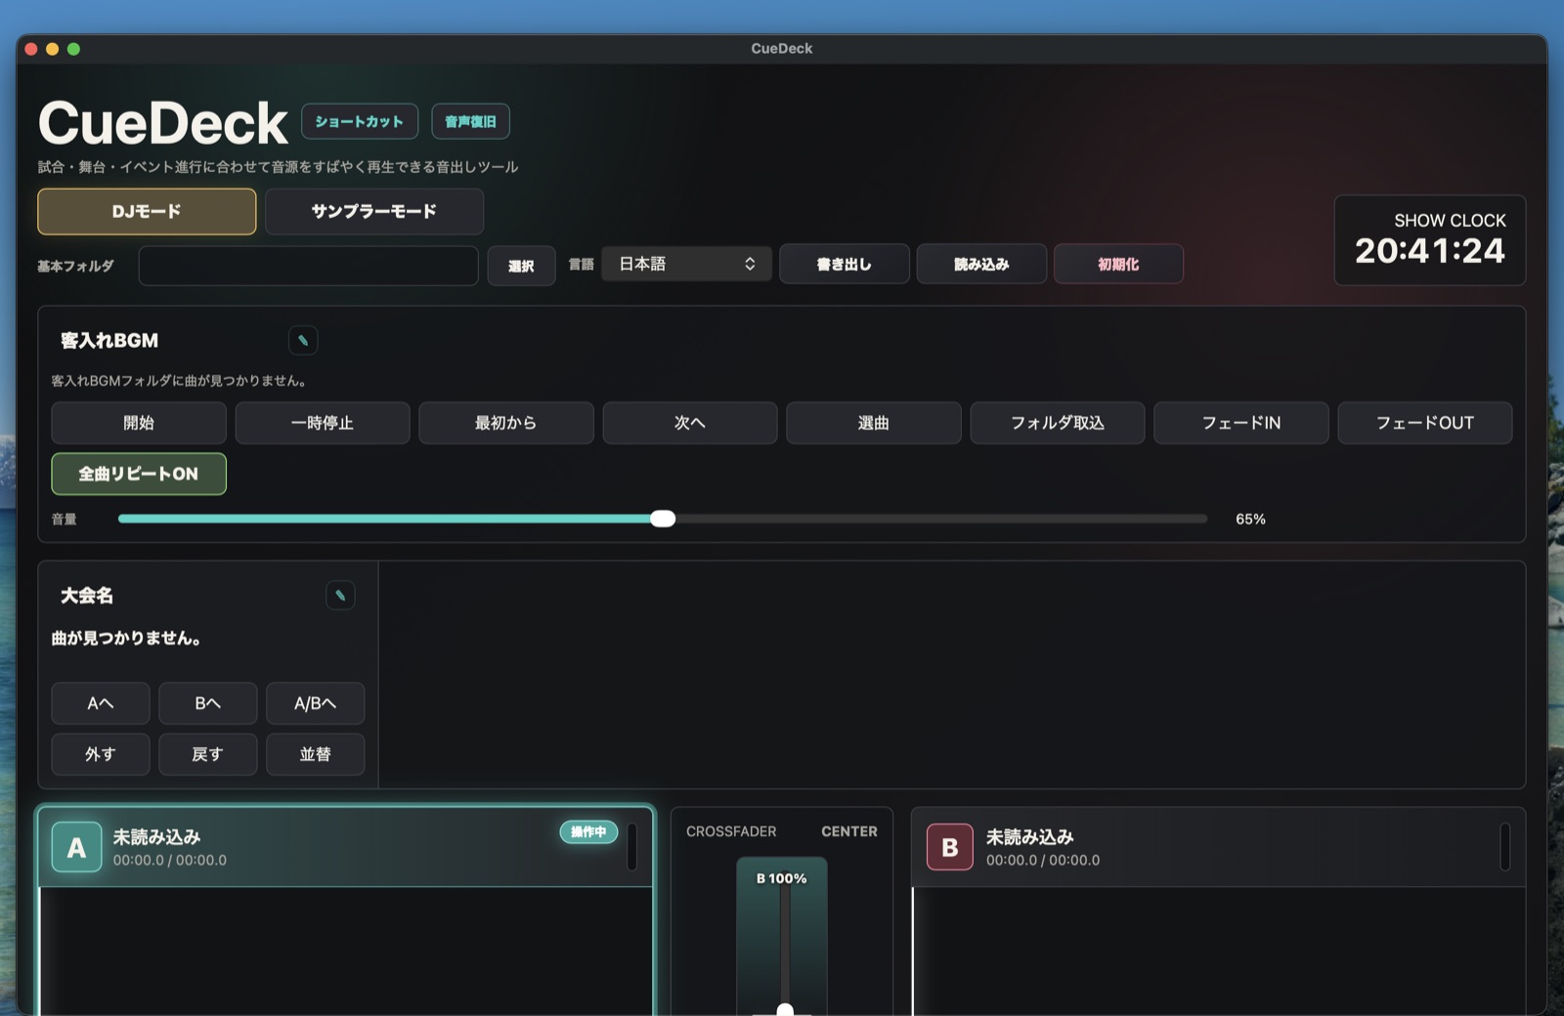Zoom the CueDeck window with green button
This screenshot has width=1564, height=1016.
click(73, 49)
